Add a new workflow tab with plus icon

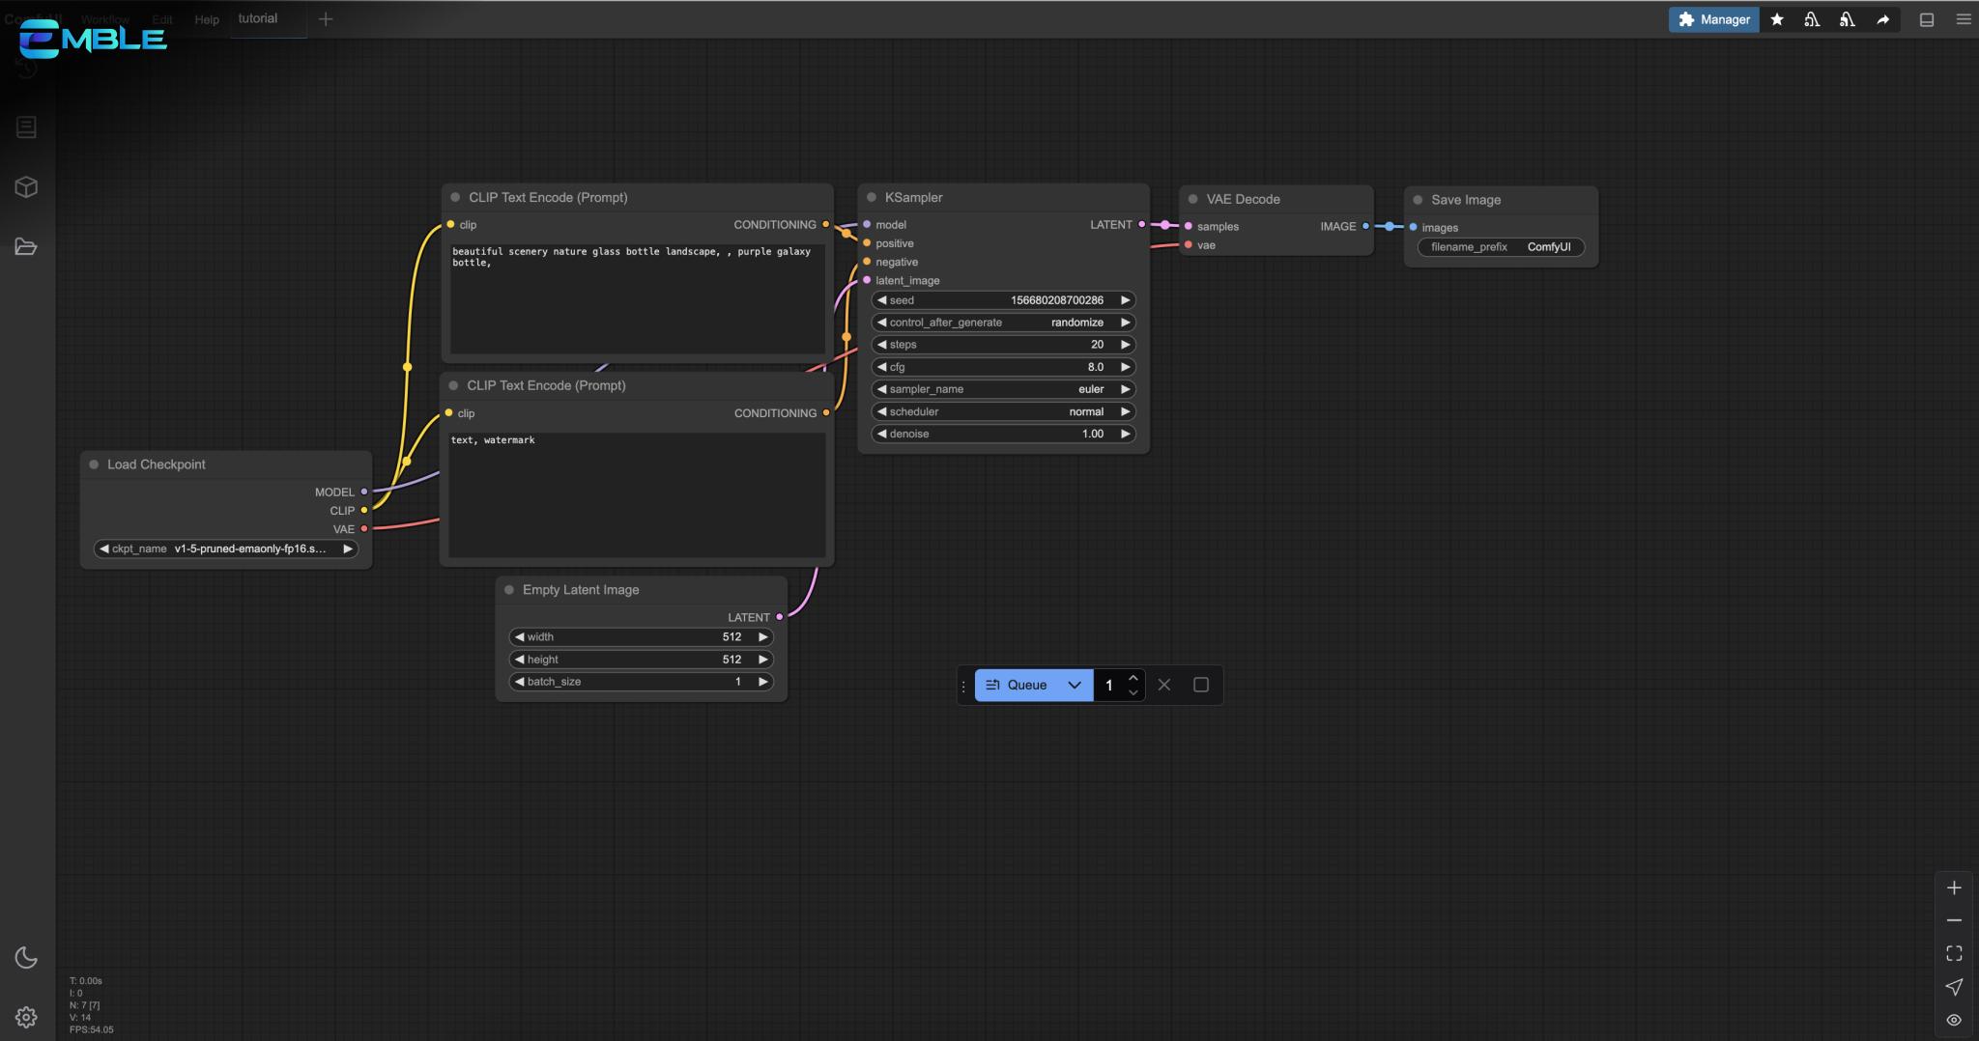coord(326,19)
